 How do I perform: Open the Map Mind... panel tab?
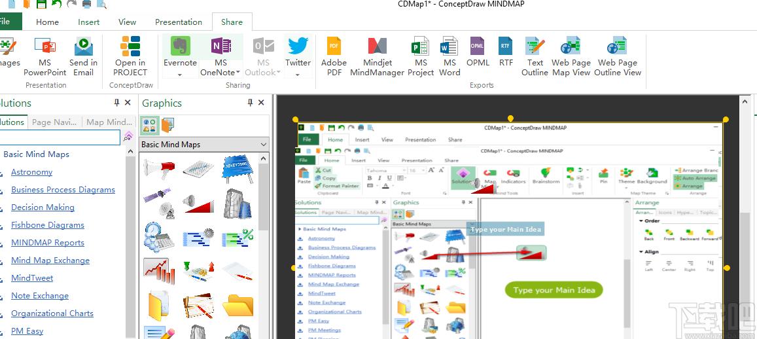pos(109,122)
